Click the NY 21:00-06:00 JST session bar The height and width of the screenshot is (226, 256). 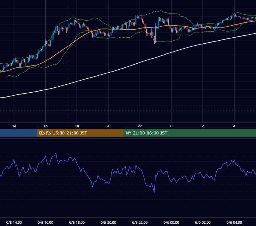[x=189, y=133]
